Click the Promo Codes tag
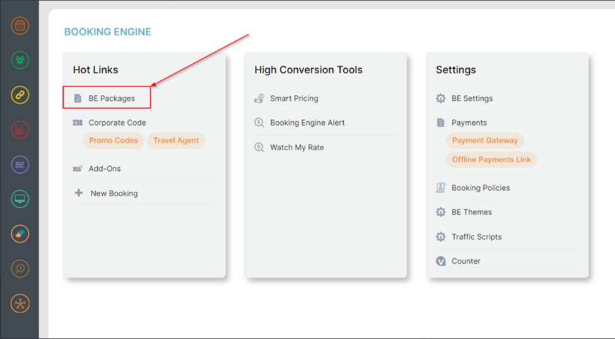 [x=114, y=141]
